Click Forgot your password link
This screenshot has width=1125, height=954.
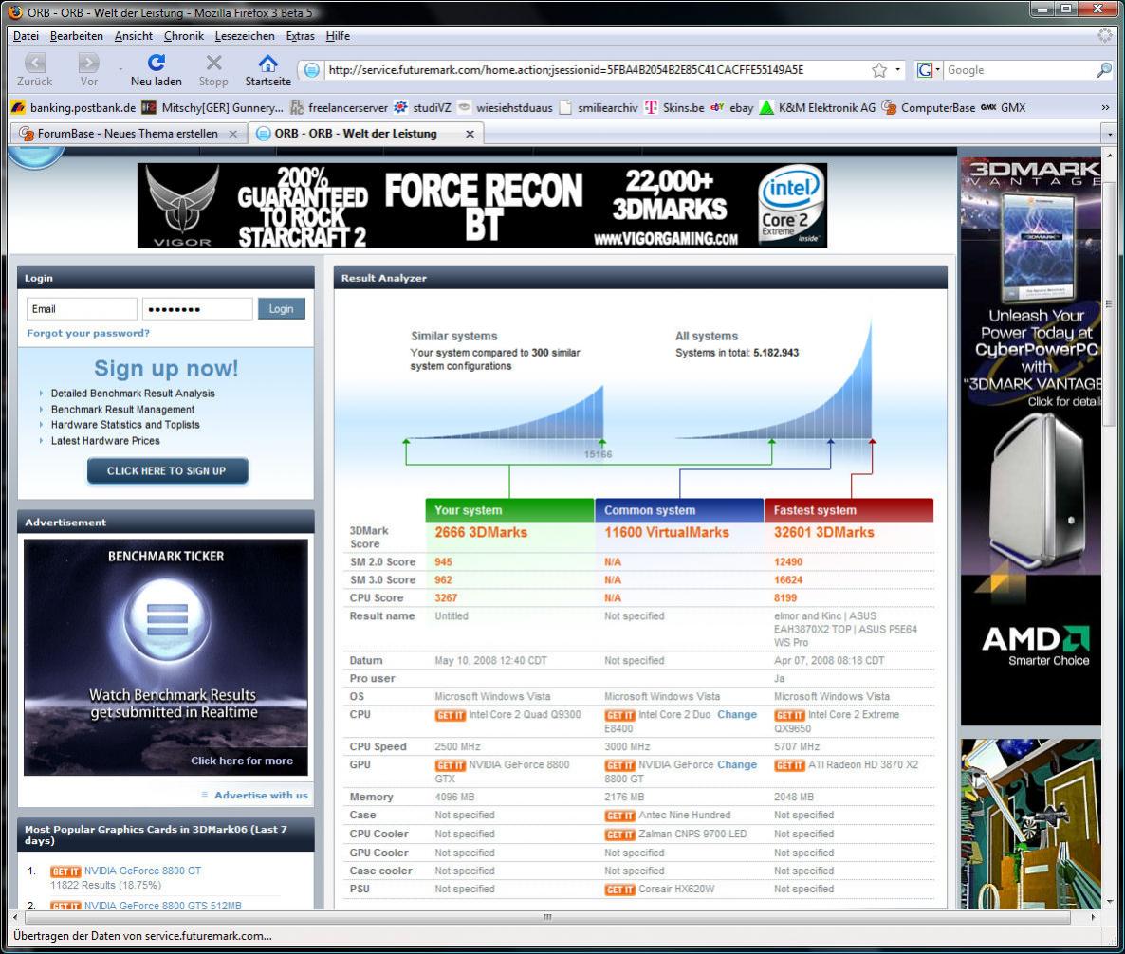click(x=88, y=334)
